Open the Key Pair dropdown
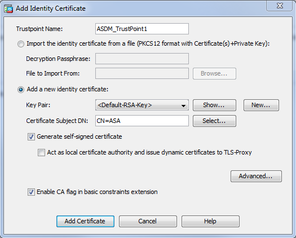Screen dimensions: 296x238 [x=142, y=105]
